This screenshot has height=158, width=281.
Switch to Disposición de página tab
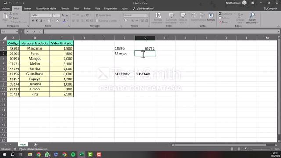[46, 8]
